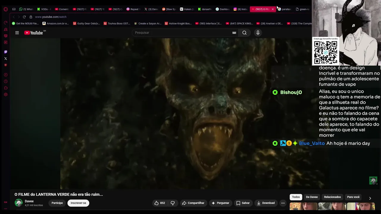Select the Relacionados filter chip
Viewport: 381px width, 214px height.
(x=332, y=197)
